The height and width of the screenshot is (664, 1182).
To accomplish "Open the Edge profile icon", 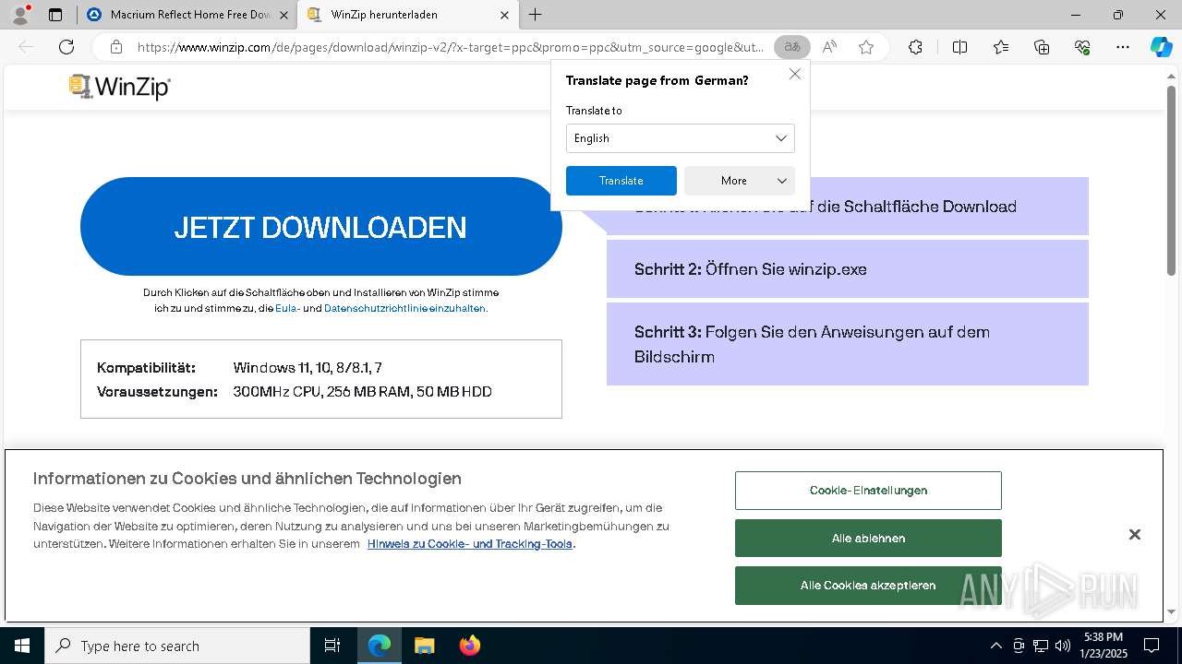I will click(19, 15).
